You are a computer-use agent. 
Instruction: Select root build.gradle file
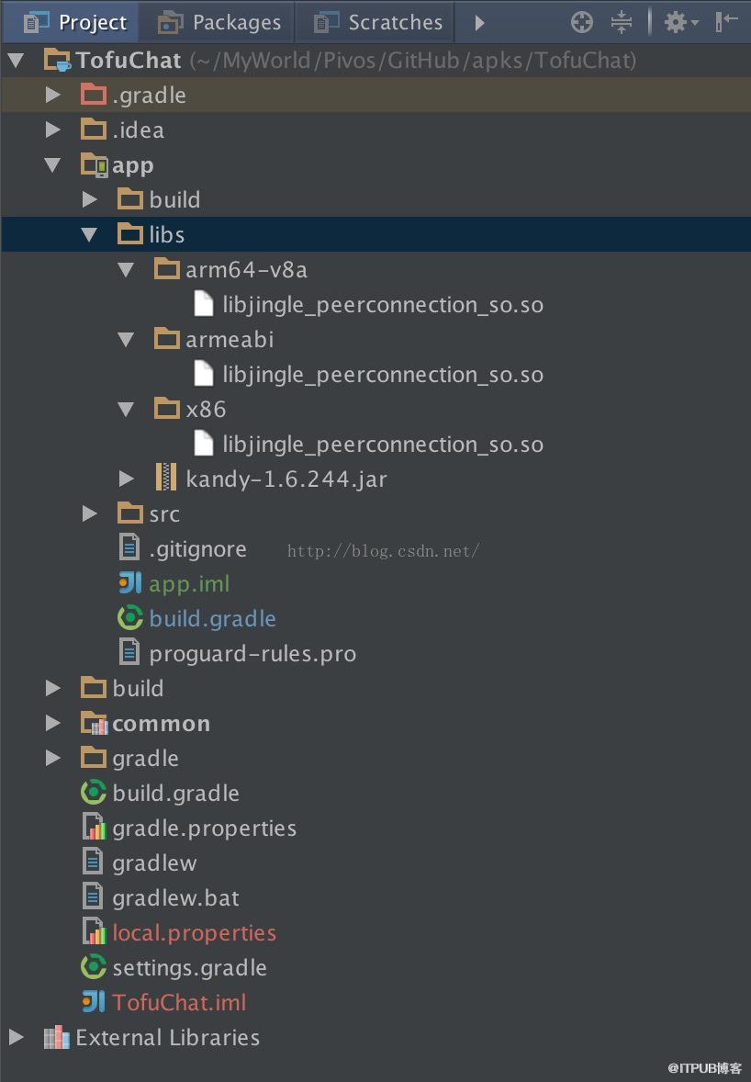[x=176, y=793]
